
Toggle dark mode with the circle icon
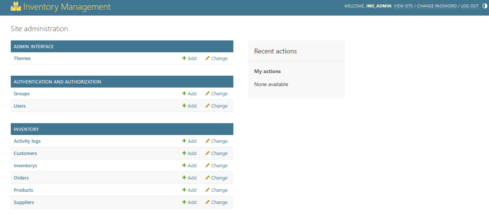click(x=485, y=6)
